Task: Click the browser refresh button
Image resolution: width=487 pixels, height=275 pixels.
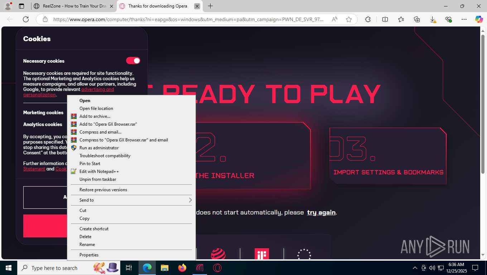Action: [25, 19]
